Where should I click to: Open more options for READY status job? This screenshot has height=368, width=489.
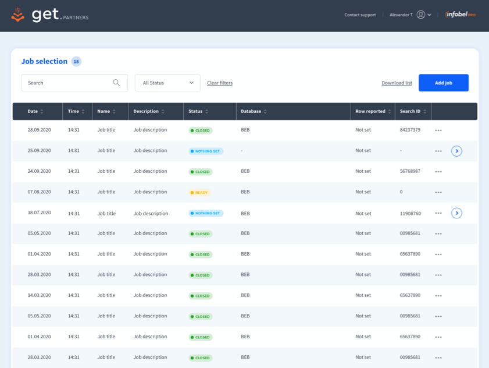(x=438, y=192)
